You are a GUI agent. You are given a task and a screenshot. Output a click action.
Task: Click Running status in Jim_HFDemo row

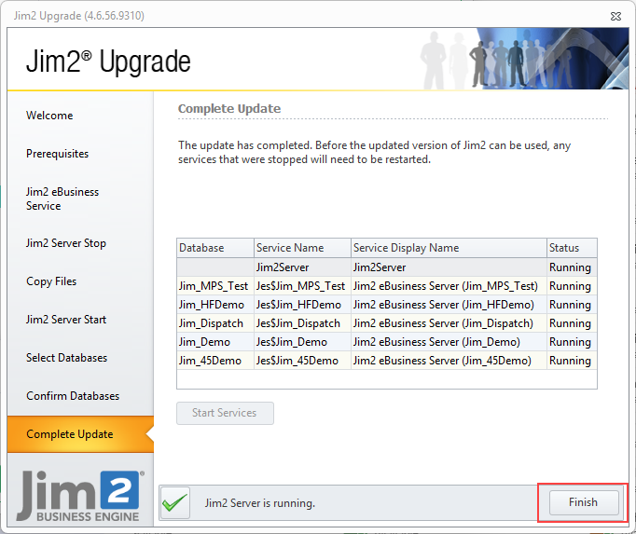point(572,305)
